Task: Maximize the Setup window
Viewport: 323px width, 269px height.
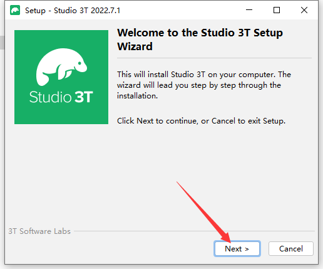Action: click(x=277, y=10)
